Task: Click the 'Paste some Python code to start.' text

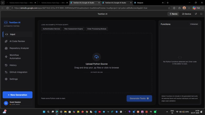Action: point(53,98)
